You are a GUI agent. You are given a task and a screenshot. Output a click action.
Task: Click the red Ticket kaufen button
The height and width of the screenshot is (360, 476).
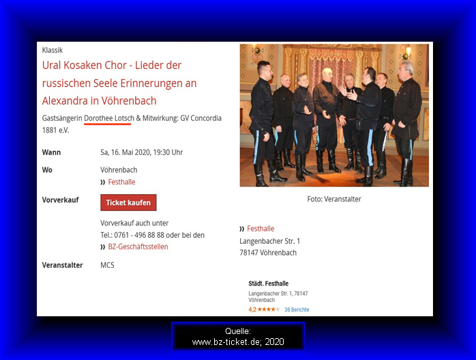(128, 202)
